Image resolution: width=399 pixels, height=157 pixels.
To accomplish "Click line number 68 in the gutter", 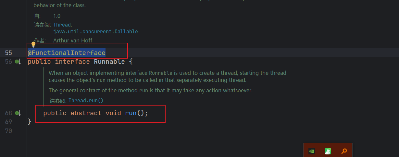I will coord(8,113).
